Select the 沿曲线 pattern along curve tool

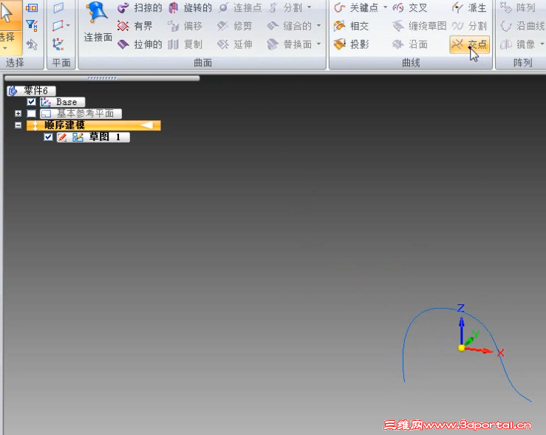522,26
